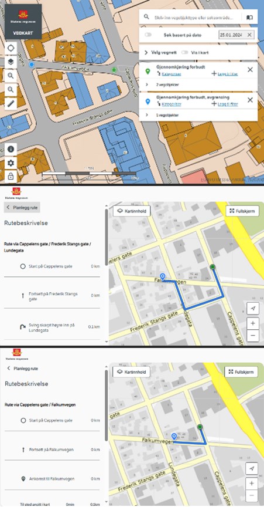Click 'Fullskjerm' on the Cappelens gate / Falkumvegen route map

click(241, 372)
